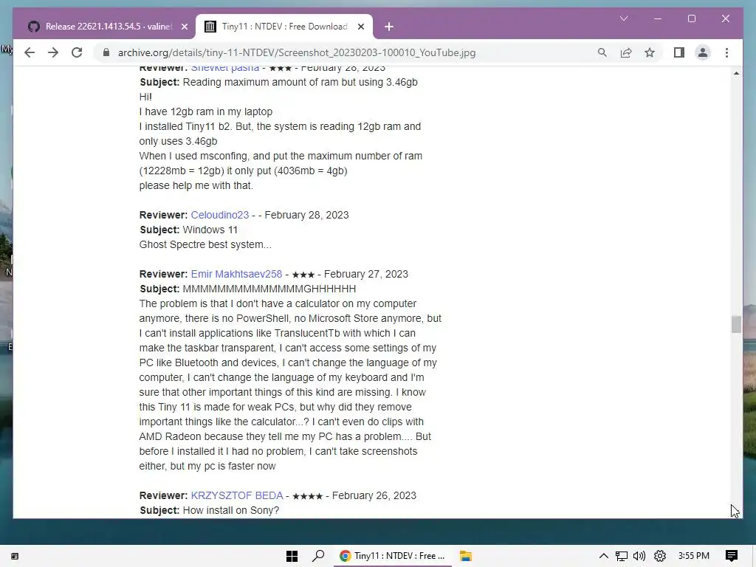Viewport: 756px width, 567px height.
Task: Go forward with the arrow button
Action: click(53, 52)
